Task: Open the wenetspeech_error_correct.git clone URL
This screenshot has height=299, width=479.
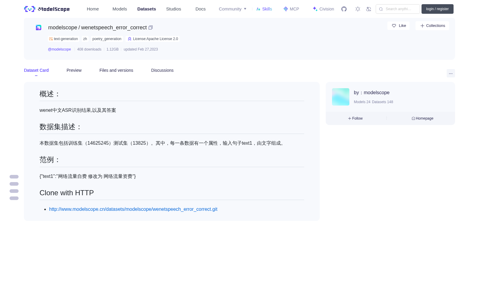Action: click(x=133, y=209)
